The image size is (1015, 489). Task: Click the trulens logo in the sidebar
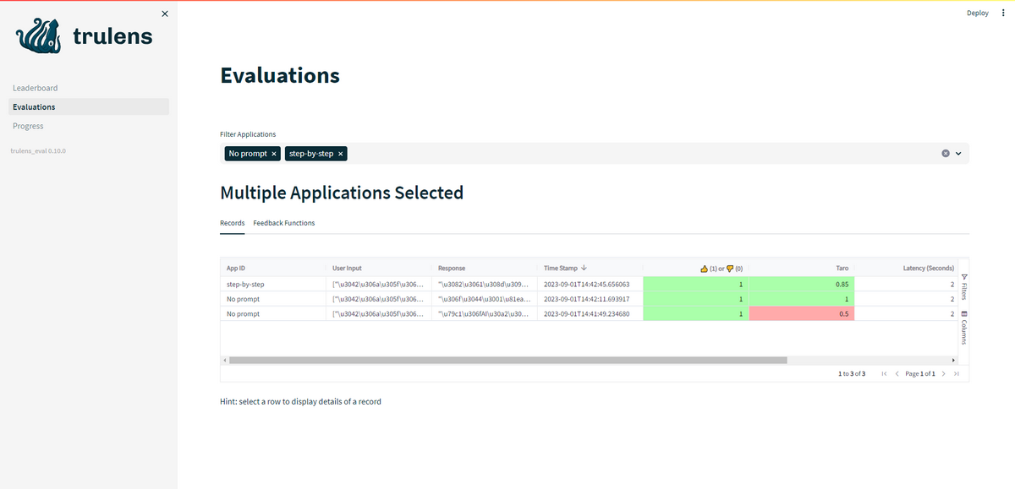pos(85,36)
